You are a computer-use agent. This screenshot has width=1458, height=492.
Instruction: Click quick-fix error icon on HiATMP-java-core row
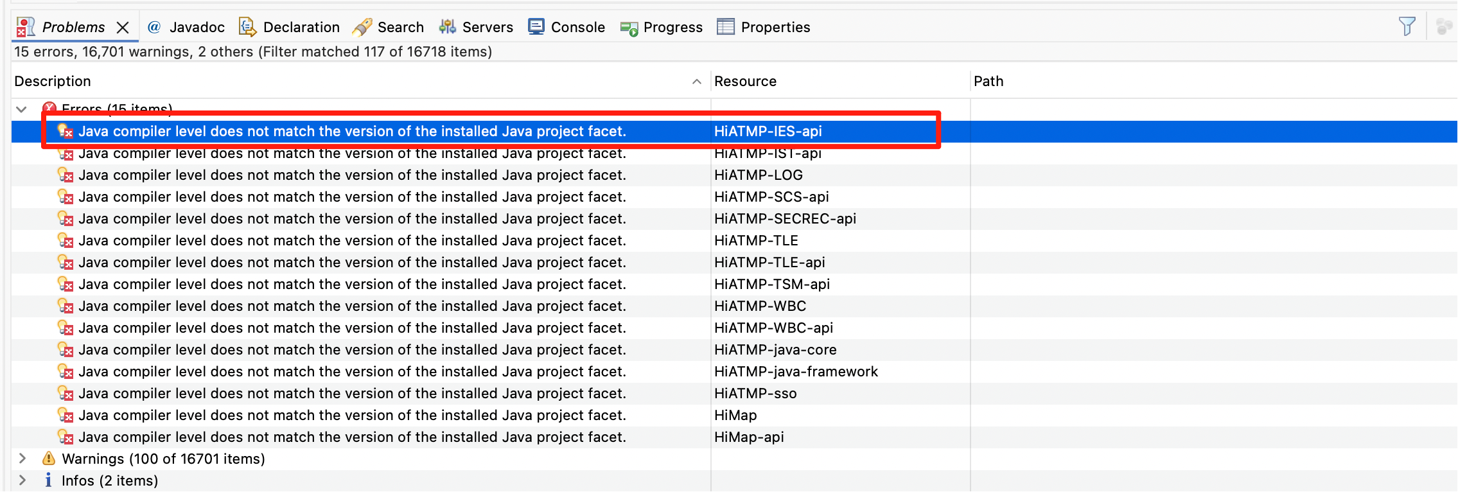[x=66, y=349]
